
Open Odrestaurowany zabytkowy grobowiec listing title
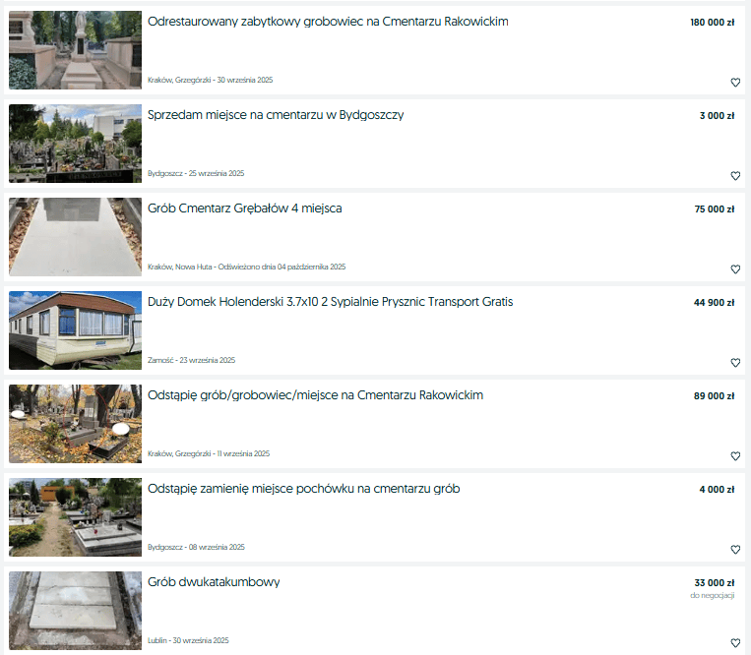[328, 22]
